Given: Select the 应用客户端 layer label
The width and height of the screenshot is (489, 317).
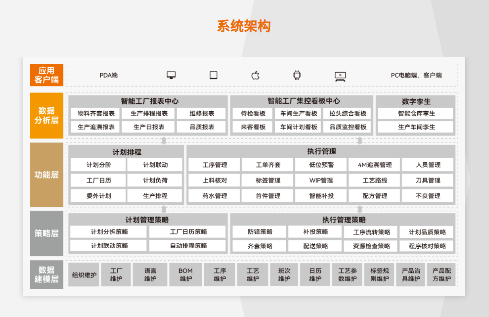Looking at the screenshot, I should click(46, 75).
